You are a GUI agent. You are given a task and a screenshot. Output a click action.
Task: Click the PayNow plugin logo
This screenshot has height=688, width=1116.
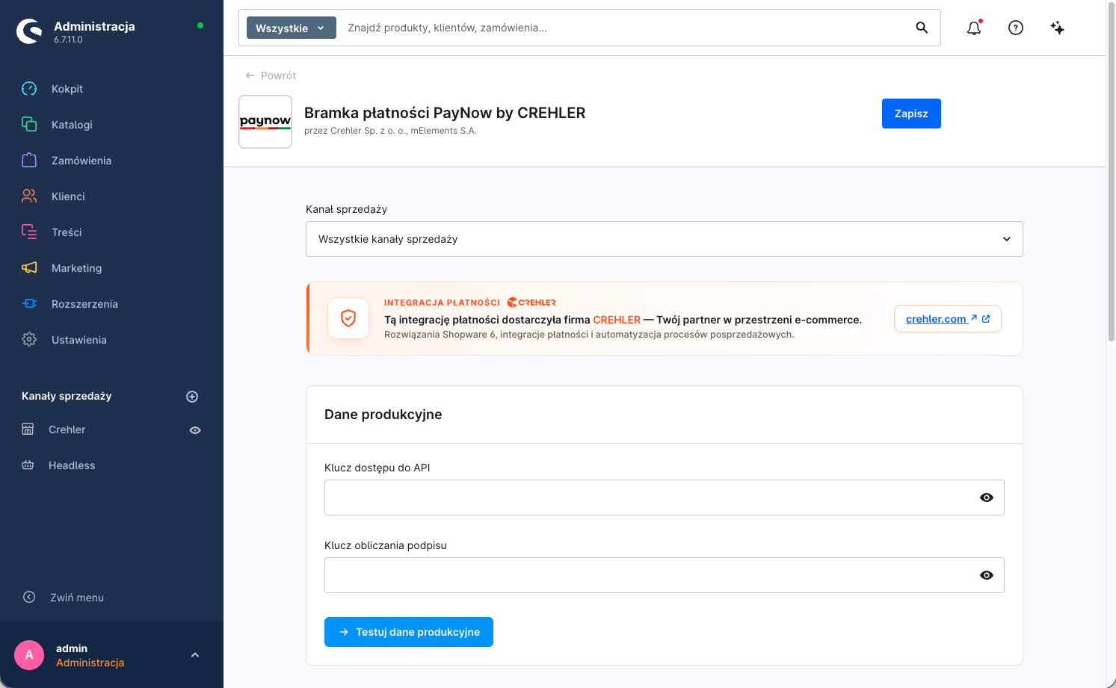click(x=265, y=122)
